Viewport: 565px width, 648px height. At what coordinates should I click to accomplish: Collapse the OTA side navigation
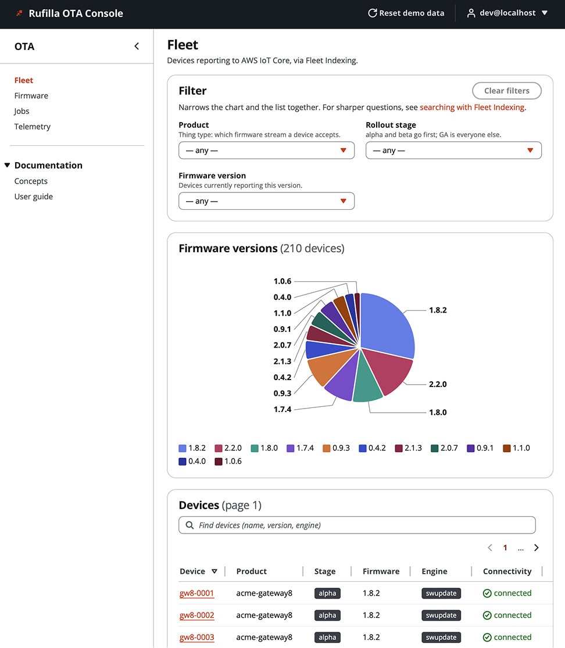click(x=137, y=46)
